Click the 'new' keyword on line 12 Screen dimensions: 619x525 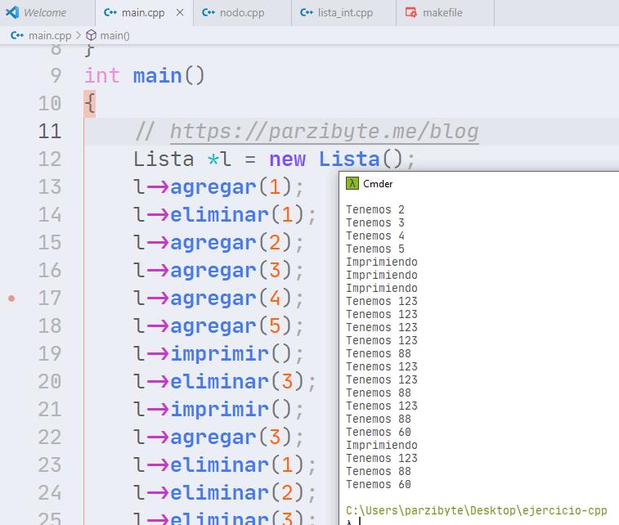coord(287,159)
